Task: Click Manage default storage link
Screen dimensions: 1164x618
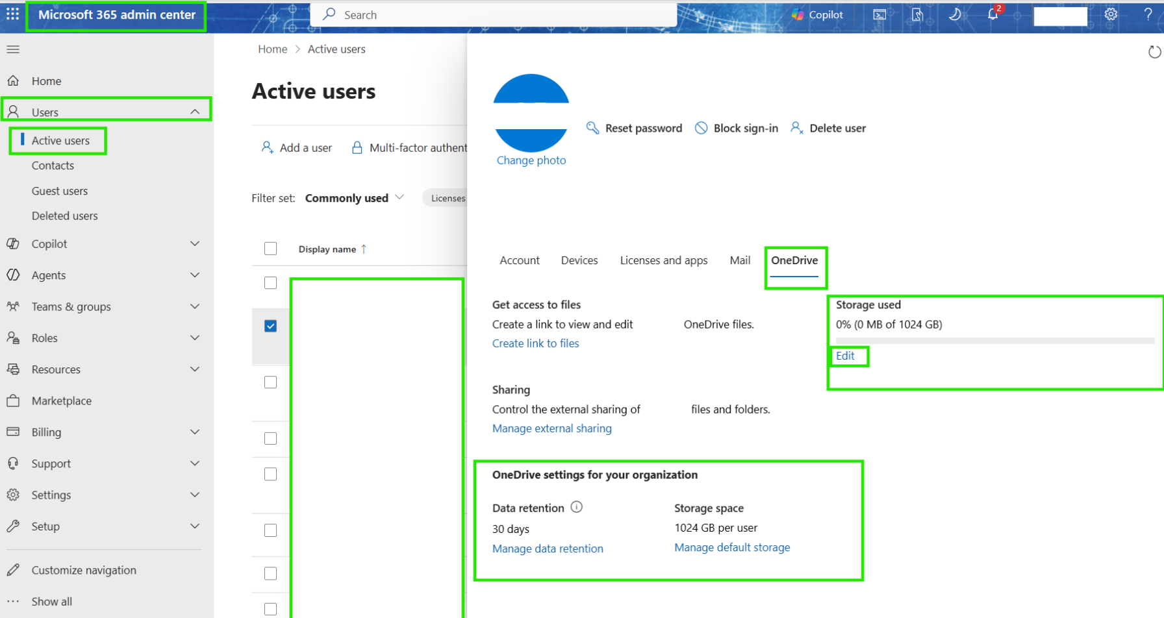Action: [x=732, y=547]
